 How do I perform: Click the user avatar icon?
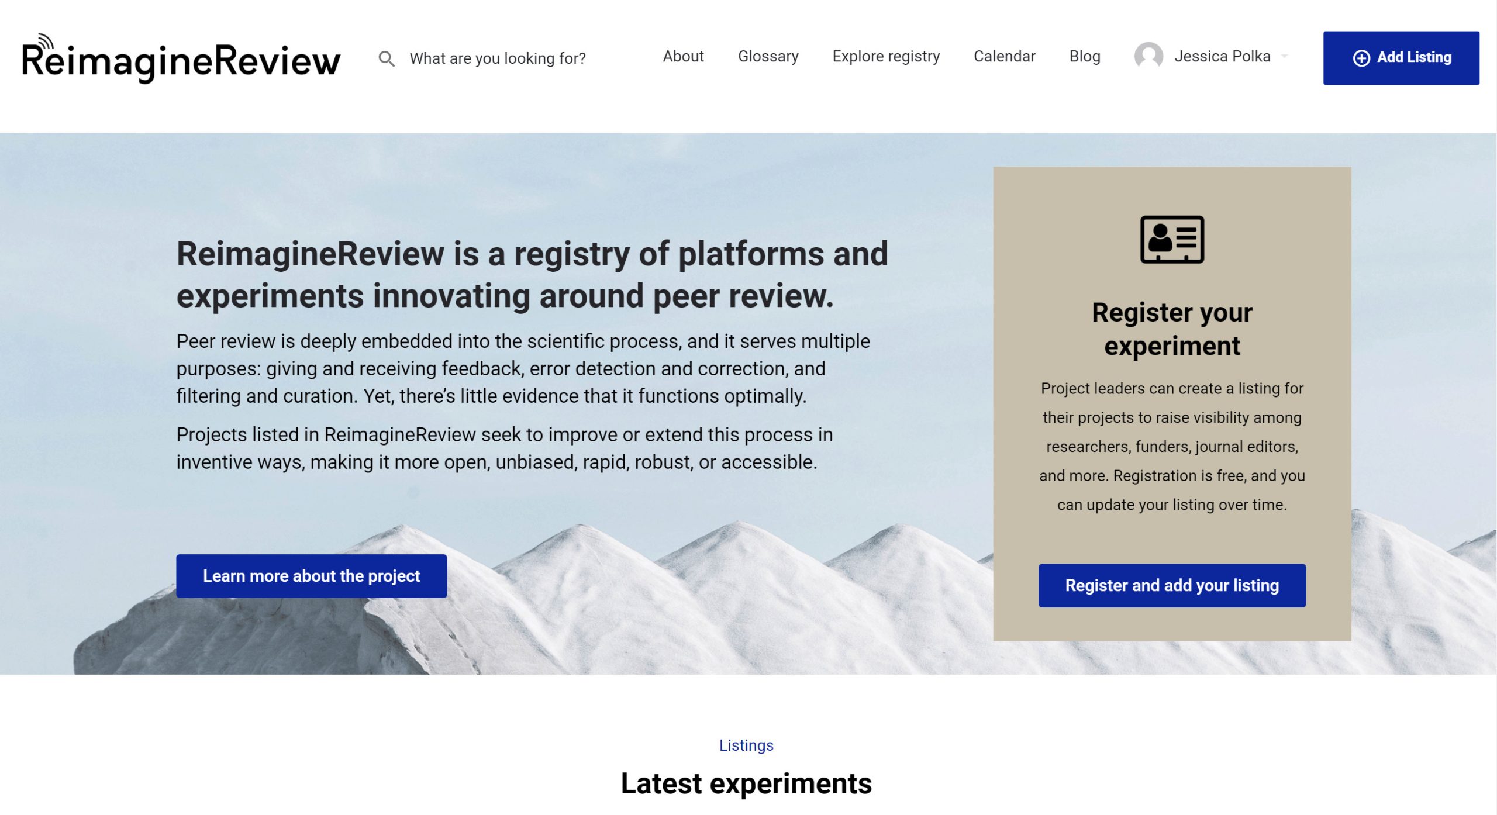point(1148,56)
